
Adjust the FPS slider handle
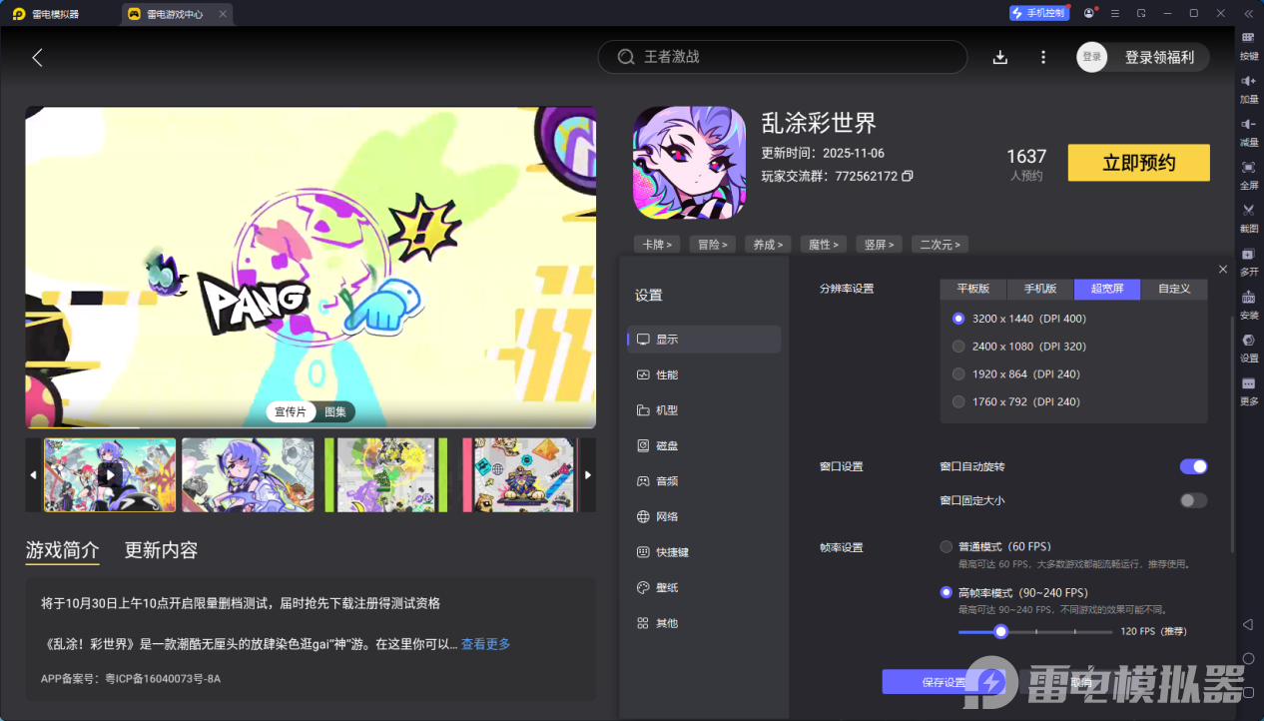pyautogui.click(x=1000, y=631)
